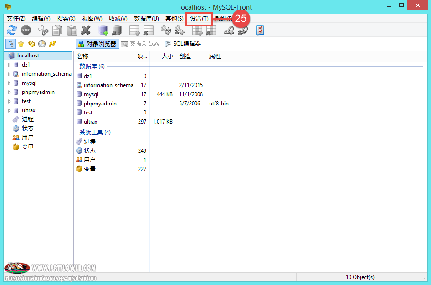The height and width of the screenshot is (285, 431).
Task: Click the Create database icon
Action: click(x=103, y=30)
